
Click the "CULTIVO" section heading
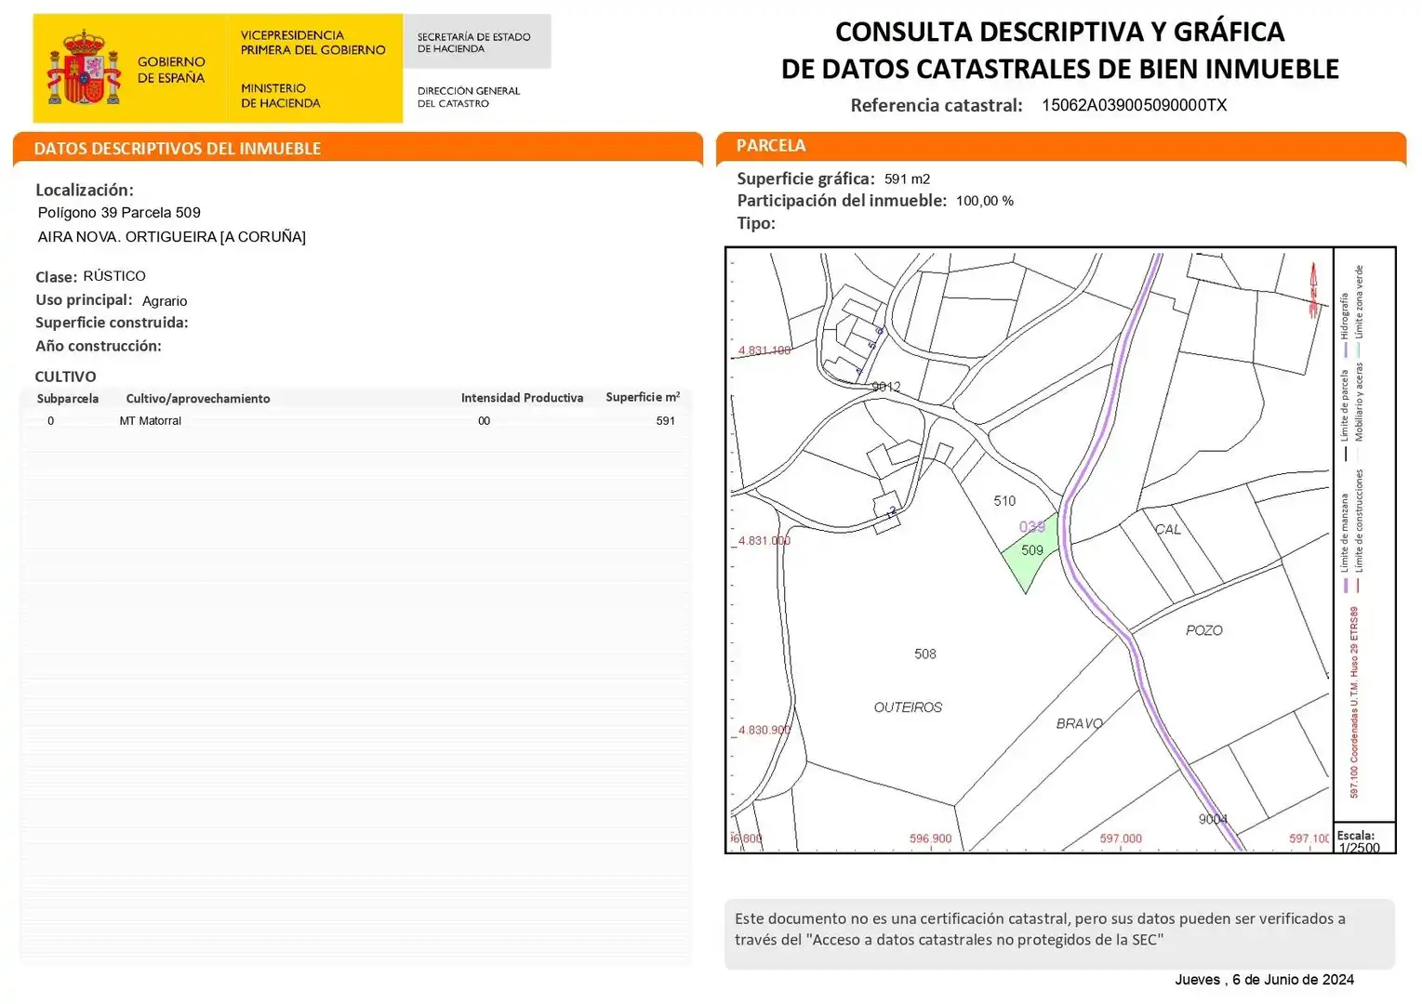click(x=65, y=376)
